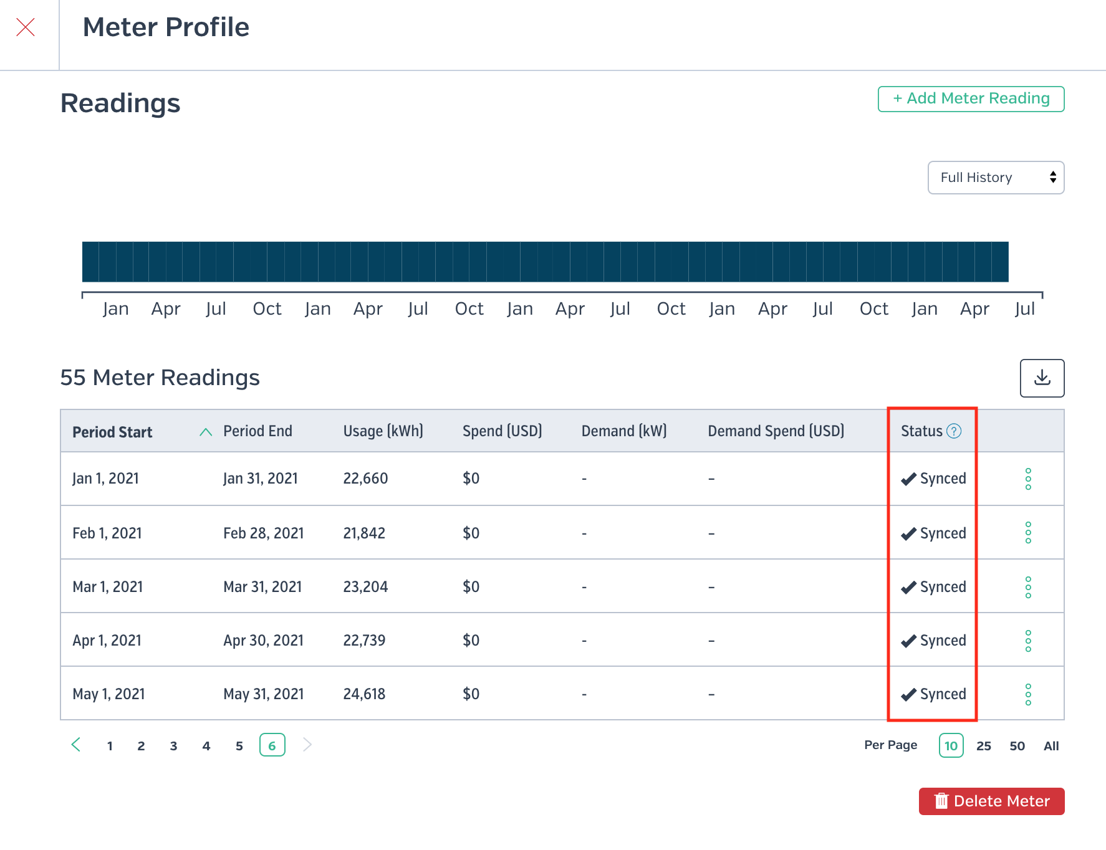Go to page 4 of readings

point(206,746)
